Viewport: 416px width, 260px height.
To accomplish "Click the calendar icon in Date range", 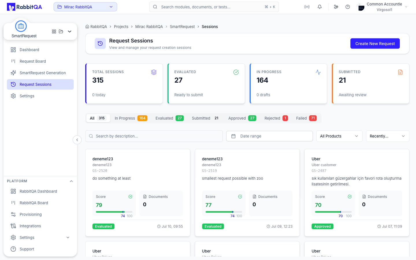I will 233,136.
